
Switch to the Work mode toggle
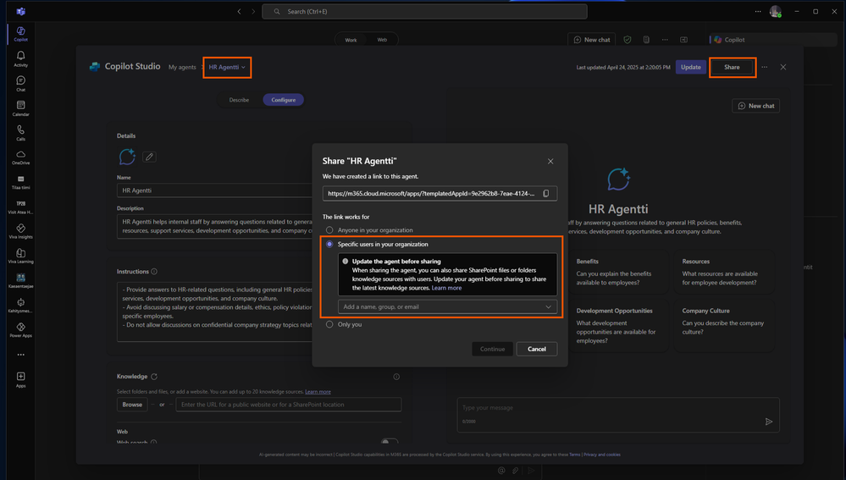pyautogui.click(x=351, y=40)
